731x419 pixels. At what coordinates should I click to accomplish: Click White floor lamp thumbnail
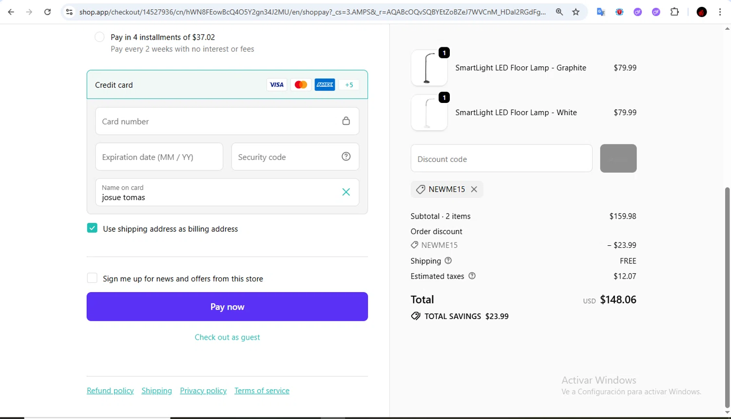point(429,112)
